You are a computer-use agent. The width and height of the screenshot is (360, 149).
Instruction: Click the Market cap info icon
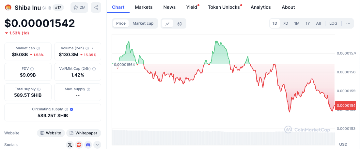[x=38, y=48]
